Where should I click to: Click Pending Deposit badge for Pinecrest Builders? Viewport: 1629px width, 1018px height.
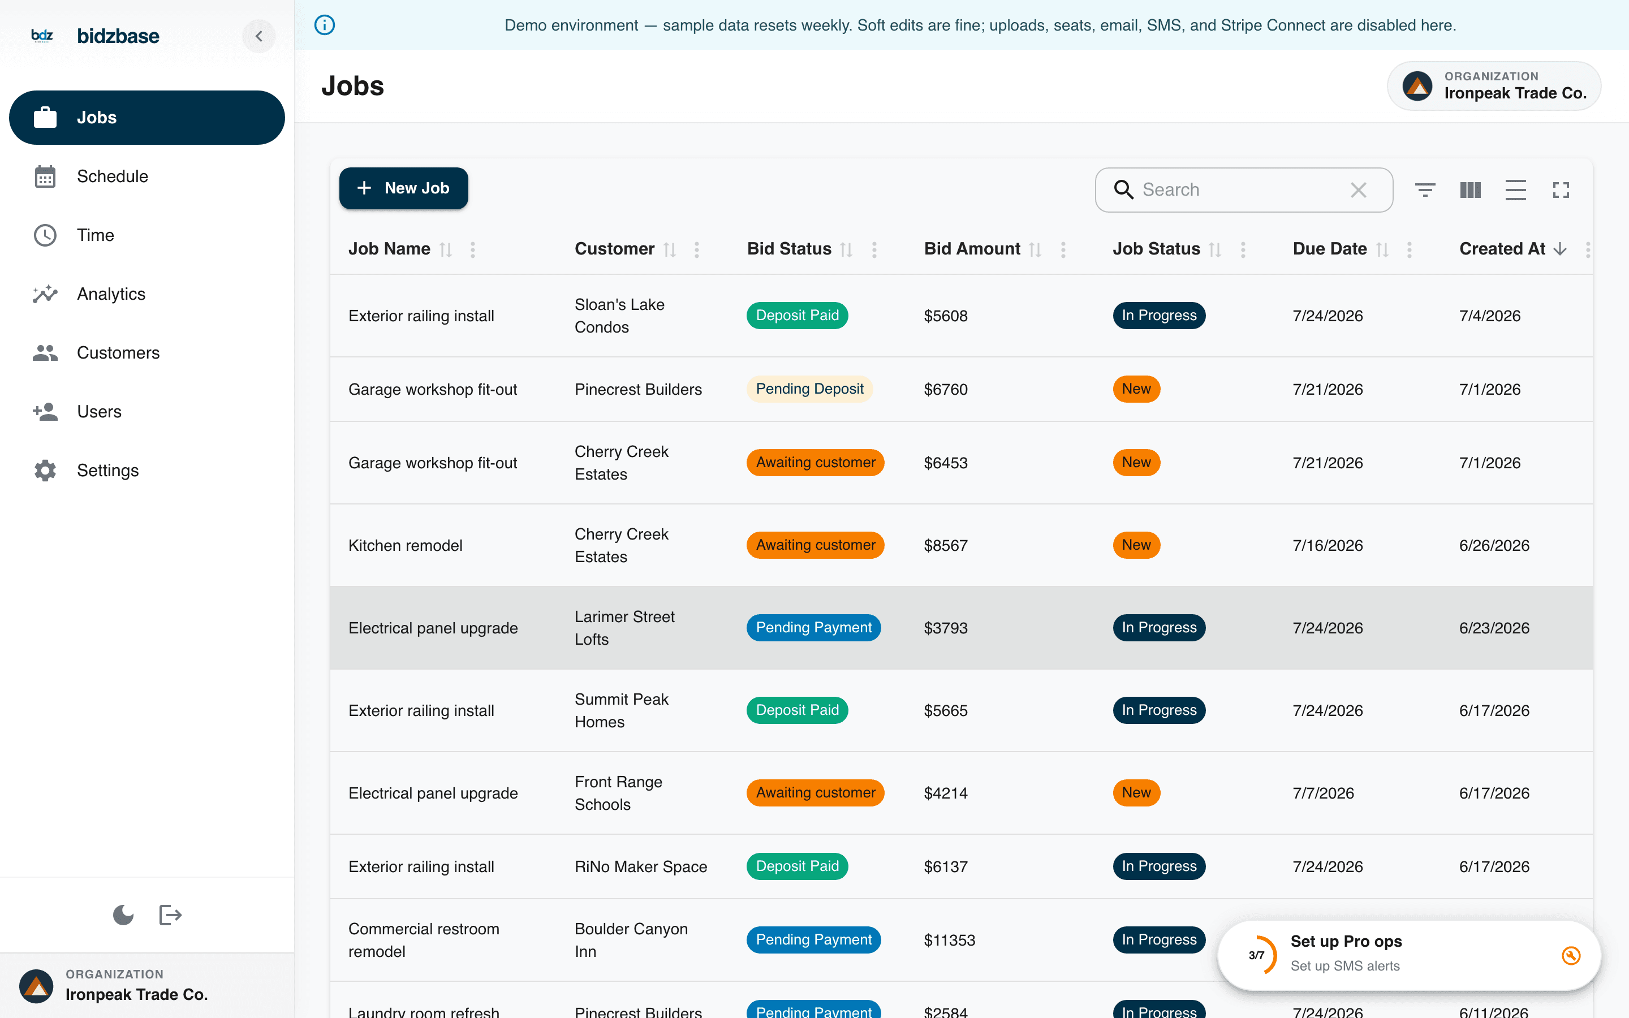809,389
